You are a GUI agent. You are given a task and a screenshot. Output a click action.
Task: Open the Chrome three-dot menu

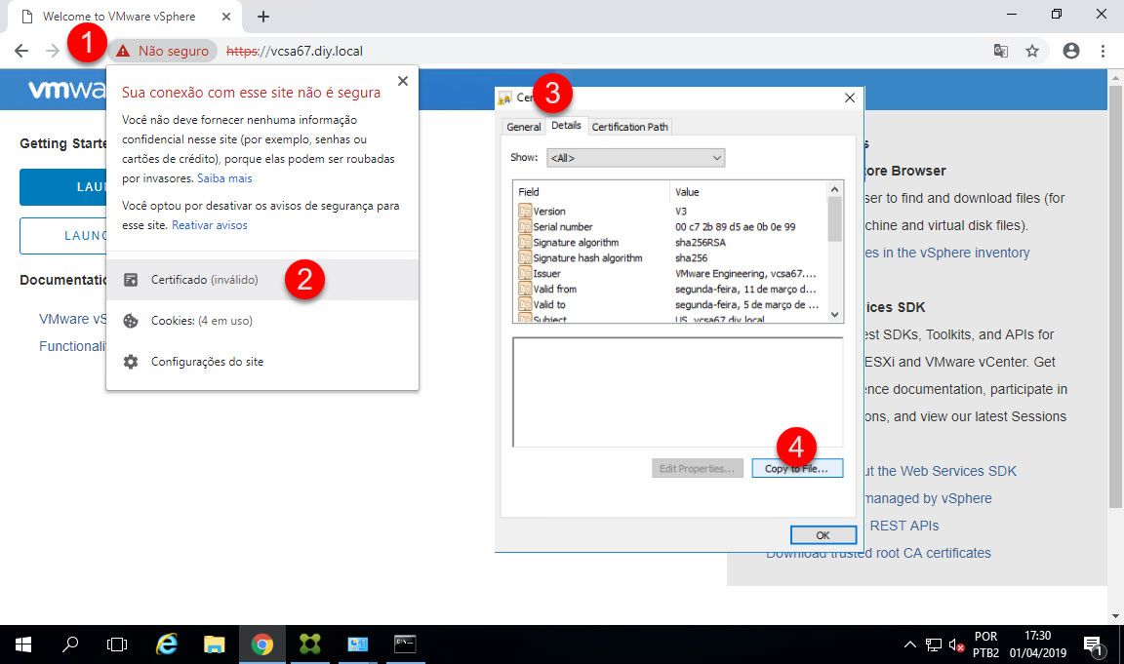pyautogui.click(x=1104, y=51)
